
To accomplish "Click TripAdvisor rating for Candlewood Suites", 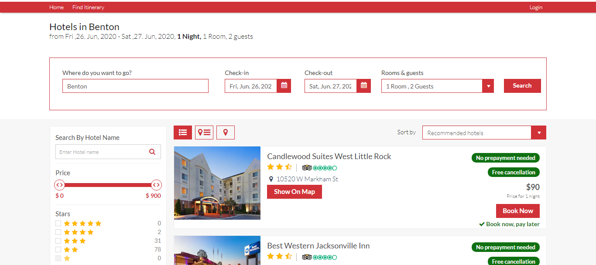I will tap(319, 168).
